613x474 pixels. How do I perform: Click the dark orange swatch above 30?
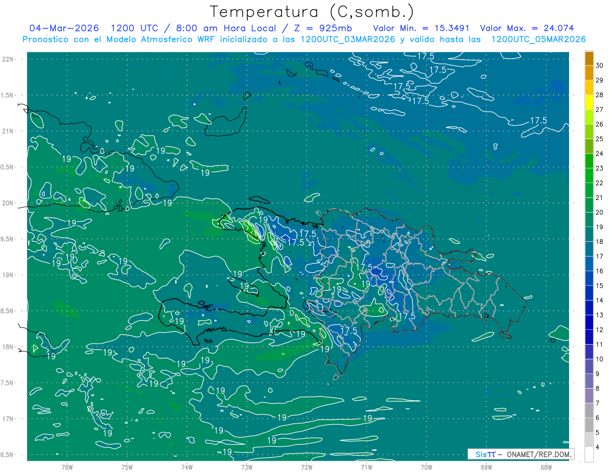tap(589, 58)
